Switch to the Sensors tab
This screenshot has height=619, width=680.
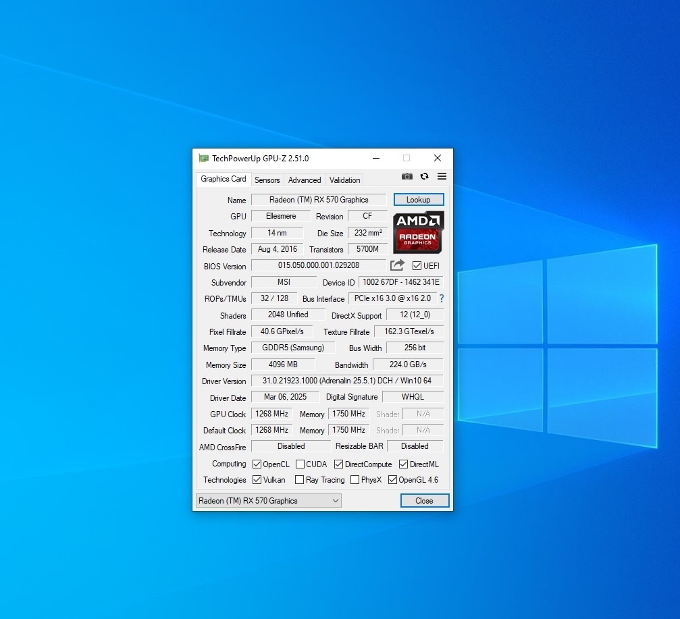pyautogui.click(x=267, y=180)
